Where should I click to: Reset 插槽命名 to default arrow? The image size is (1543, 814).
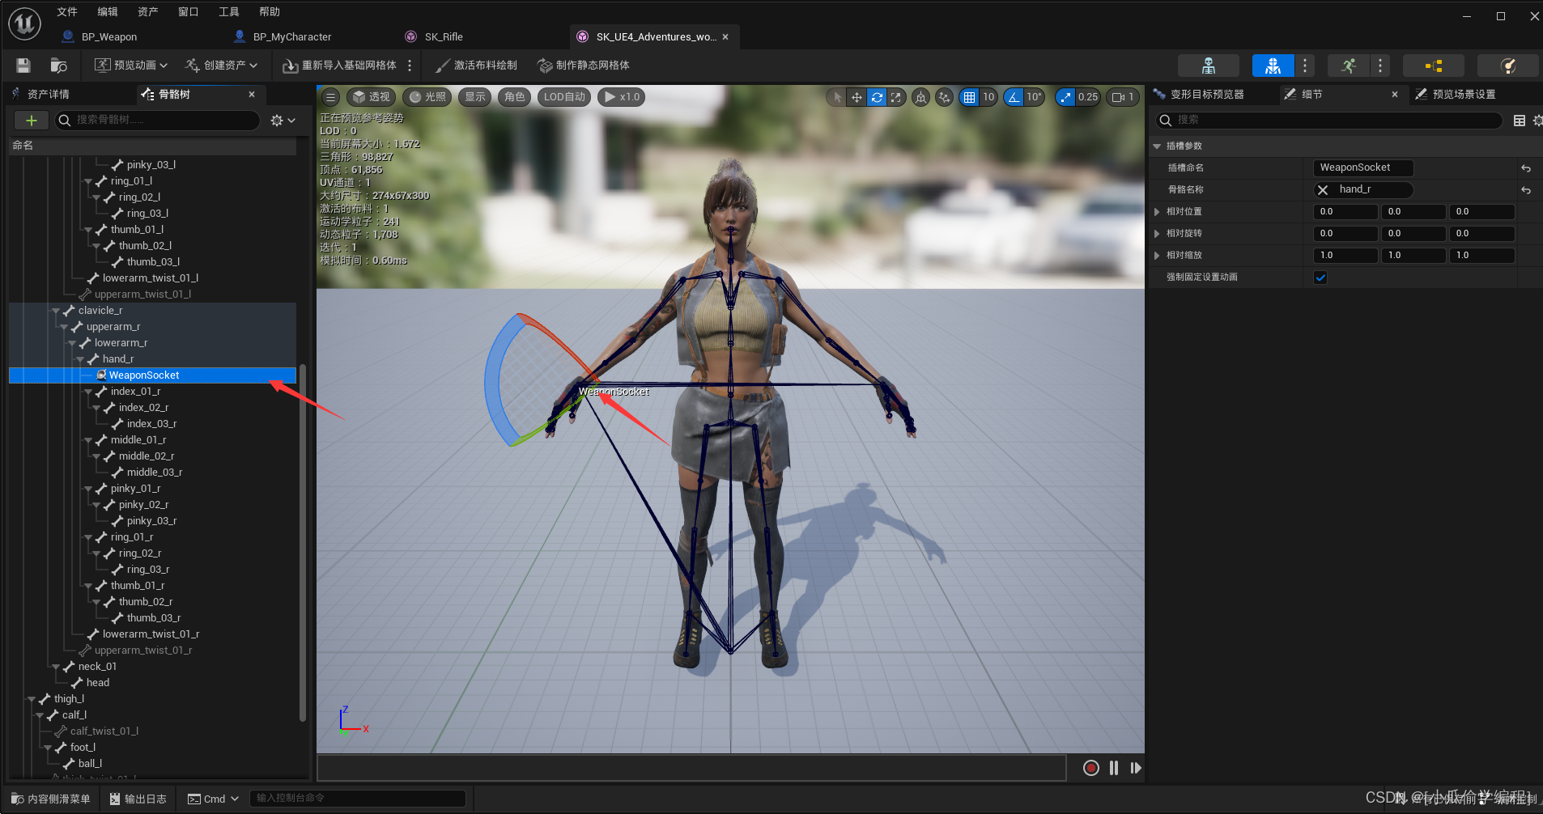1526,168
